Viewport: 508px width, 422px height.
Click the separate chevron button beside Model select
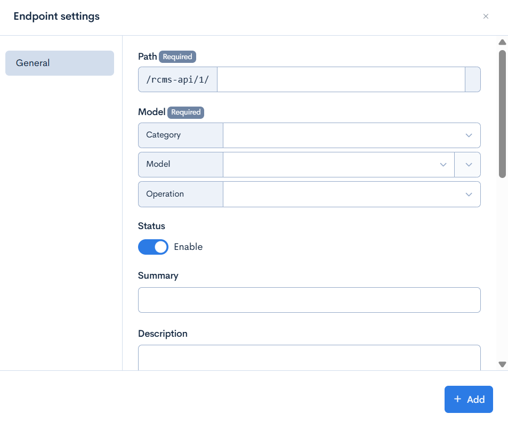point(467,165)
